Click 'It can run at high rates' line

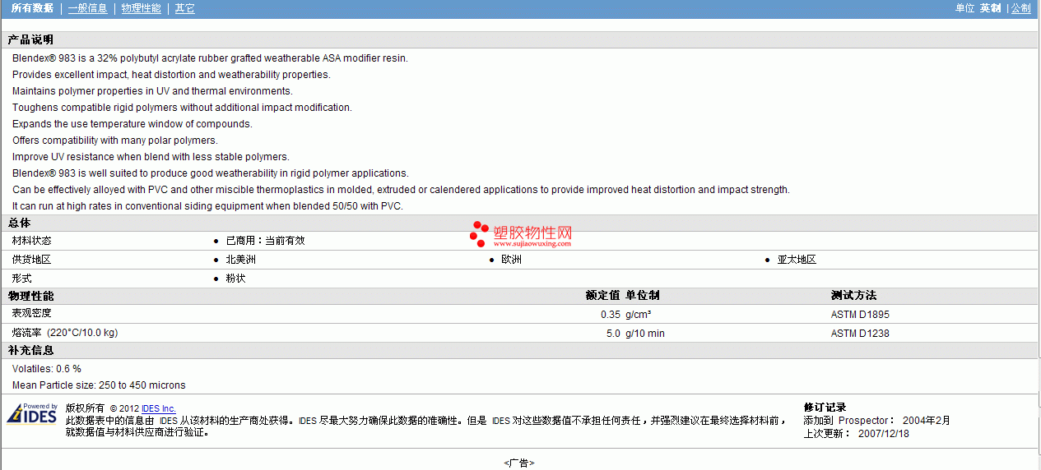207,206
